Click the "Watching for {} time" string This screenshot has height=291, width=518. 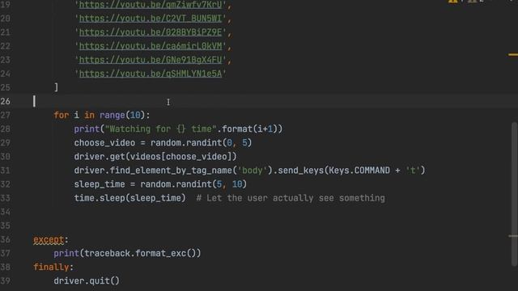[x=160, y=129]
